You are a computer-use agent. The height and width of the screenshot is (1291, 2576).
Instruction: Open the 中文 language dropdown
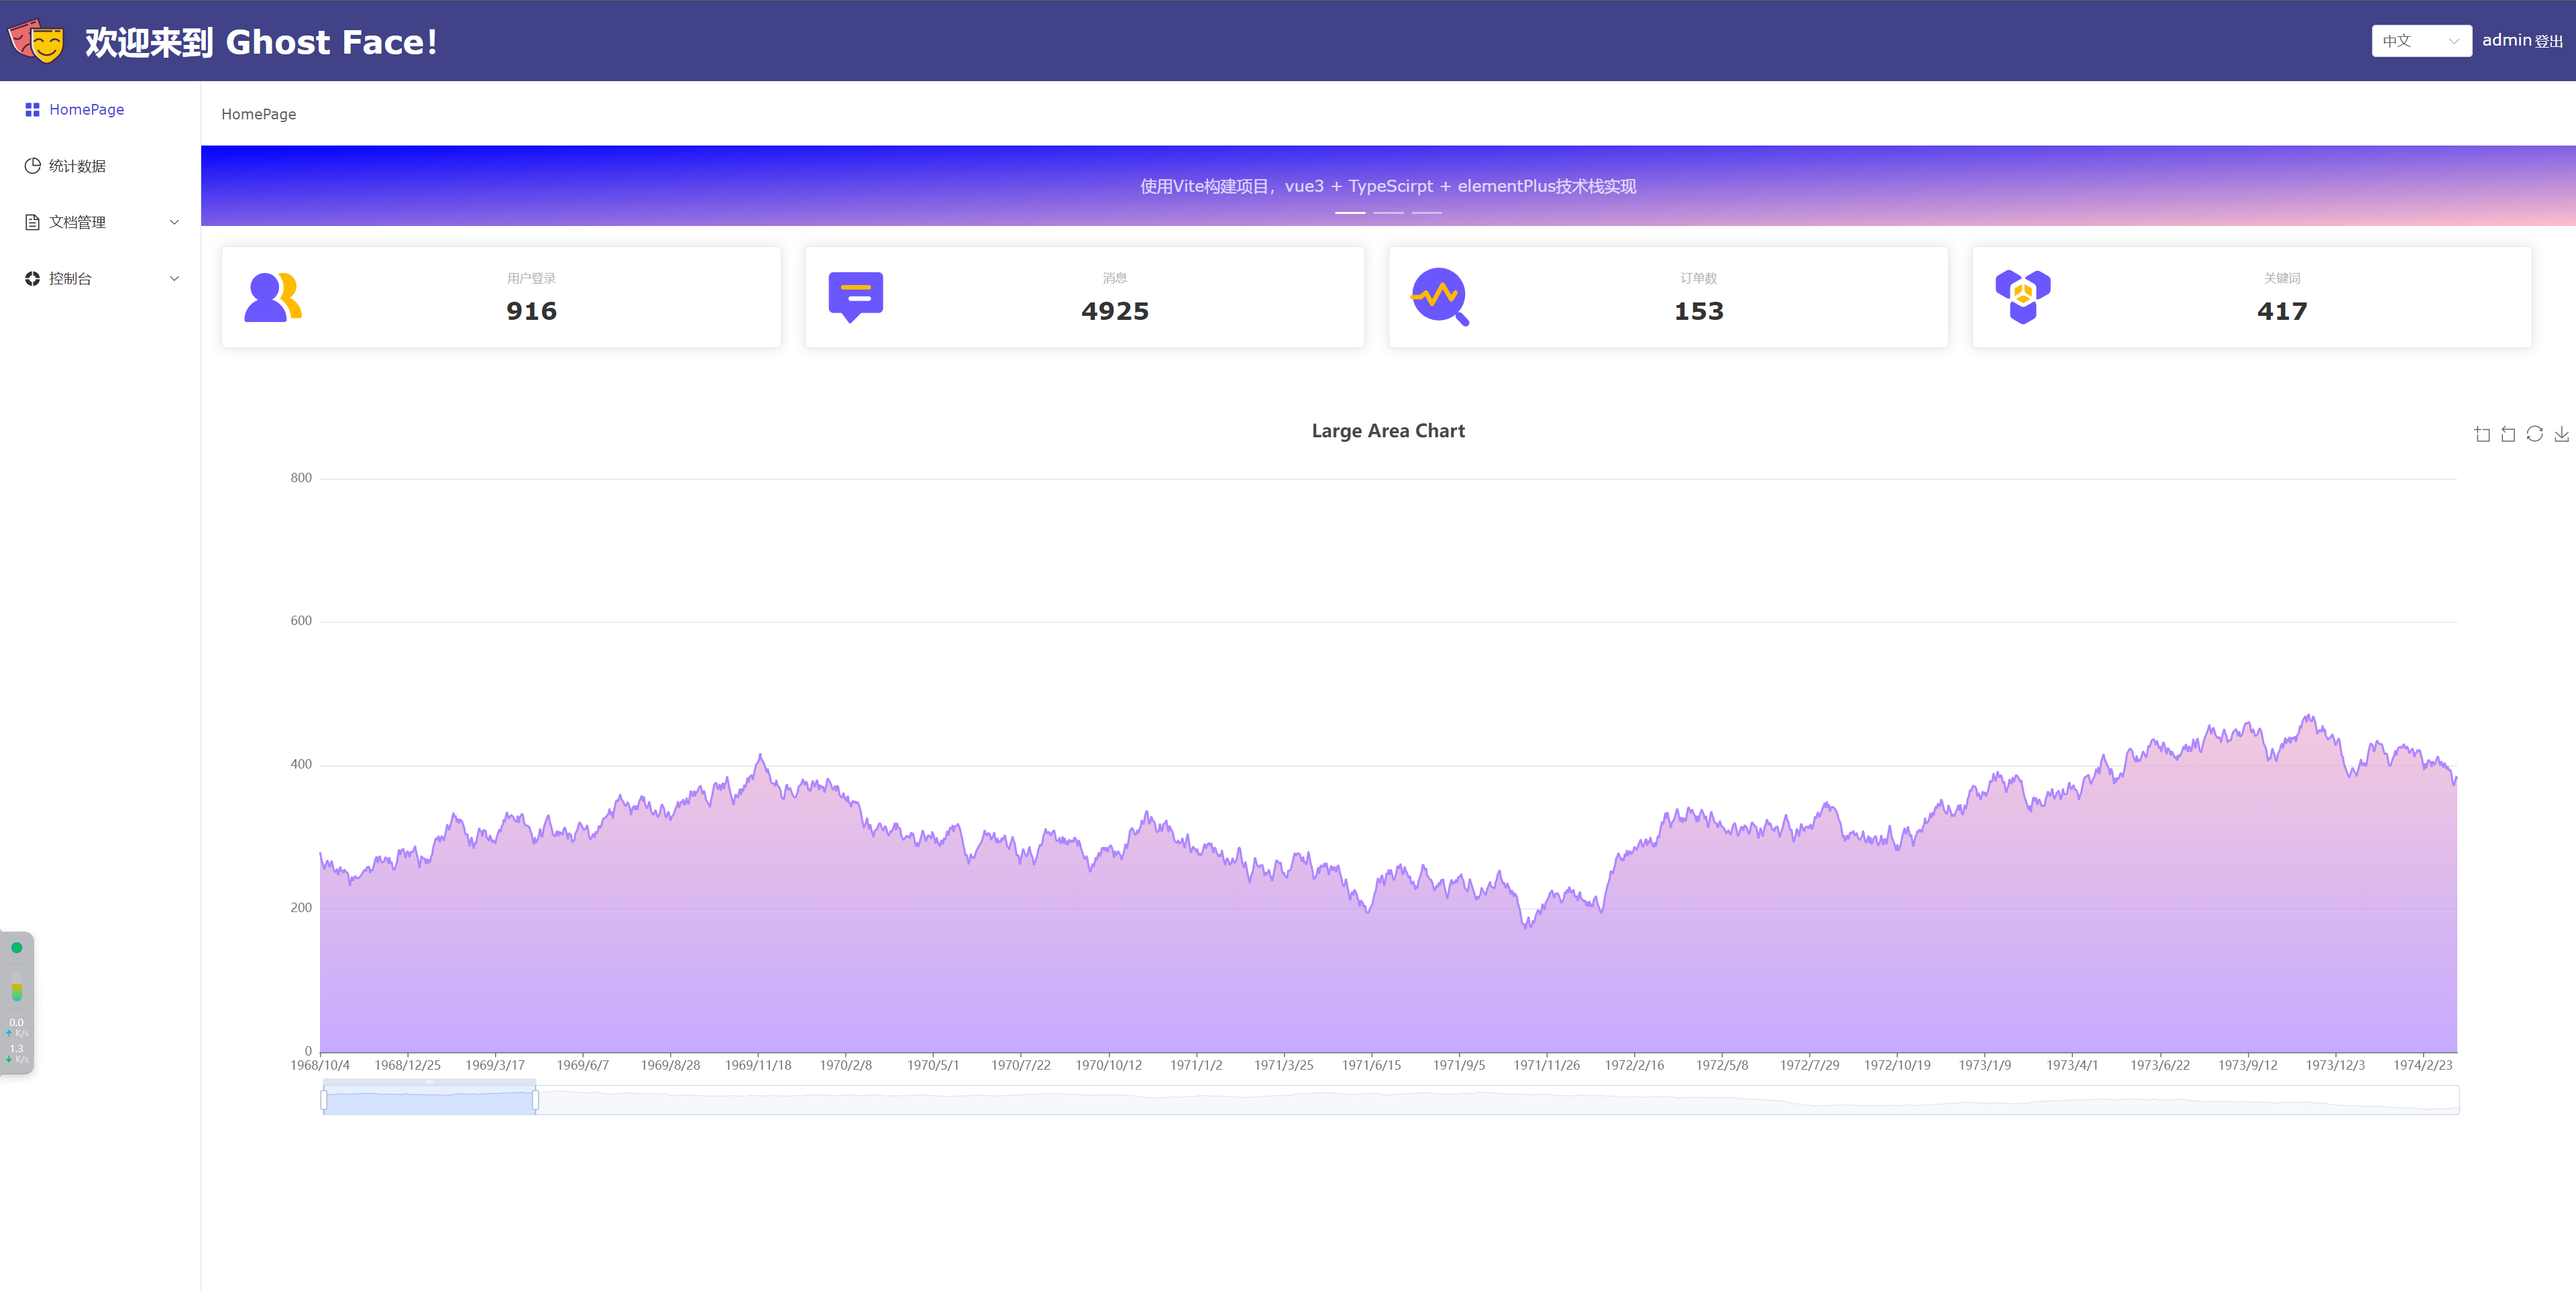click(2421, 41)
